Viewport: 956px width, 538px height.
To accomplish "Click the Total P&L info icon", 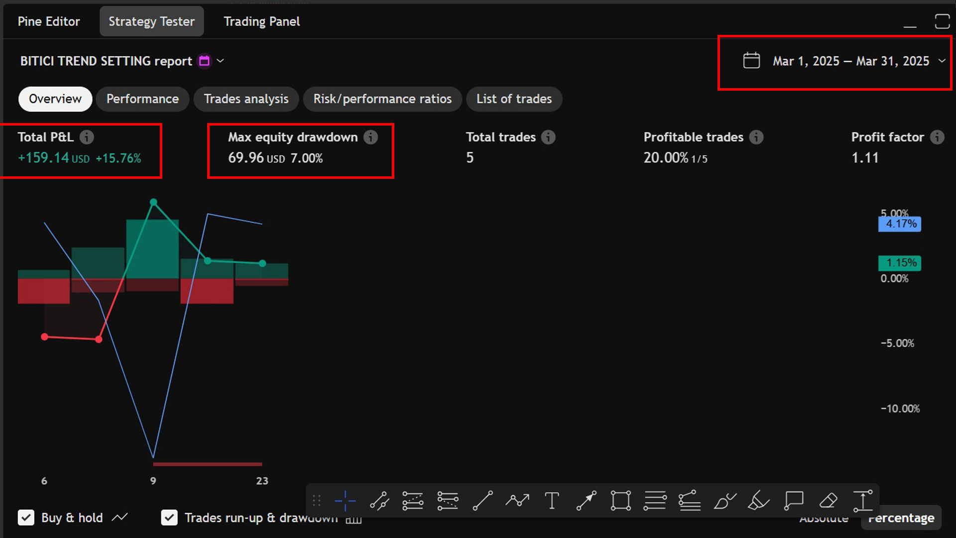I will 87,137.
